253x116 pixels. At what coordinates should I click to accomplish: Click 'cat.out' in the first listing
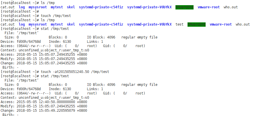pos(7,7)
